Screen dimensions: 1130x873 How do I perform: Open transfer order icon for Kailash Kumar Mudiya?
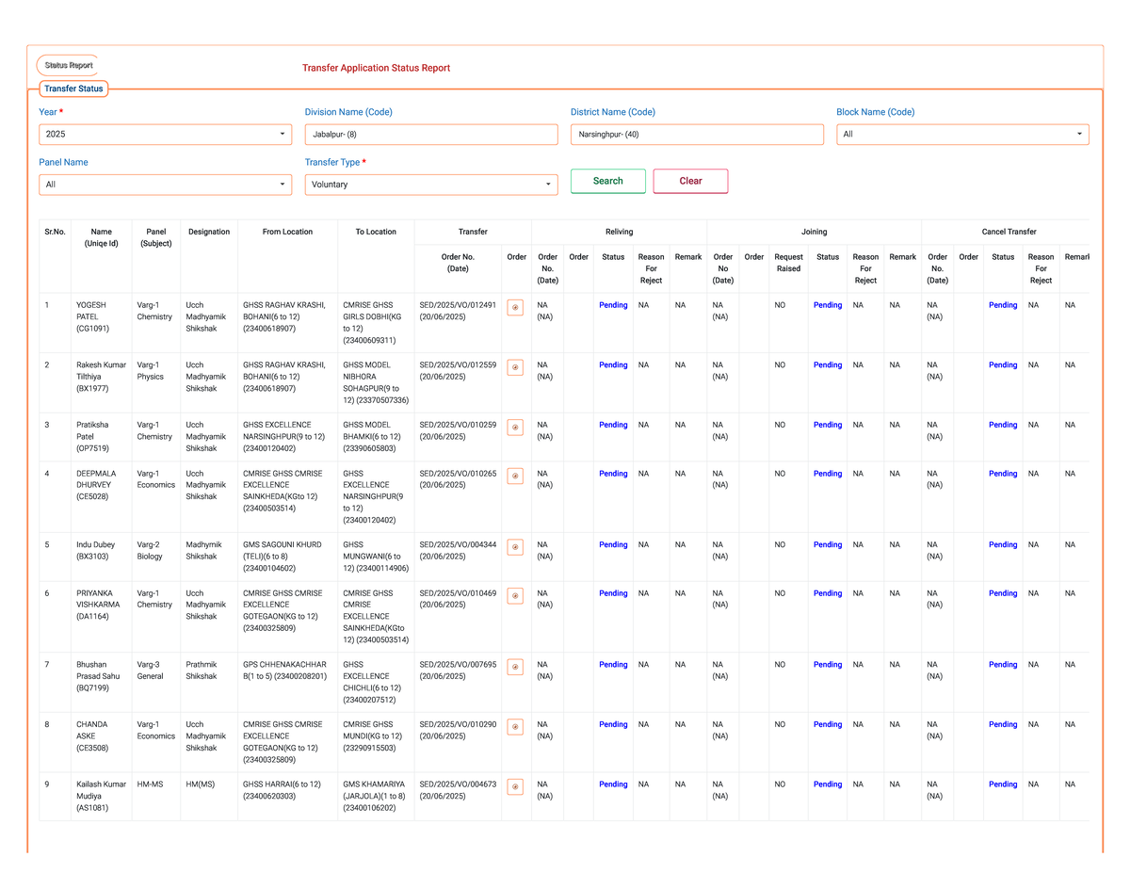click(x=515, y=786)
